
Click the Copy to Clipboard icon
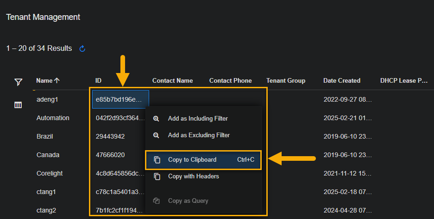tap(157, 160)
